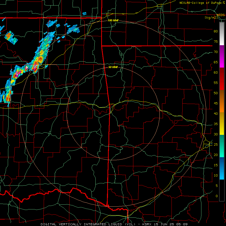
Task: Click the 100 NMI range ring label
Action: click(113, 21)
